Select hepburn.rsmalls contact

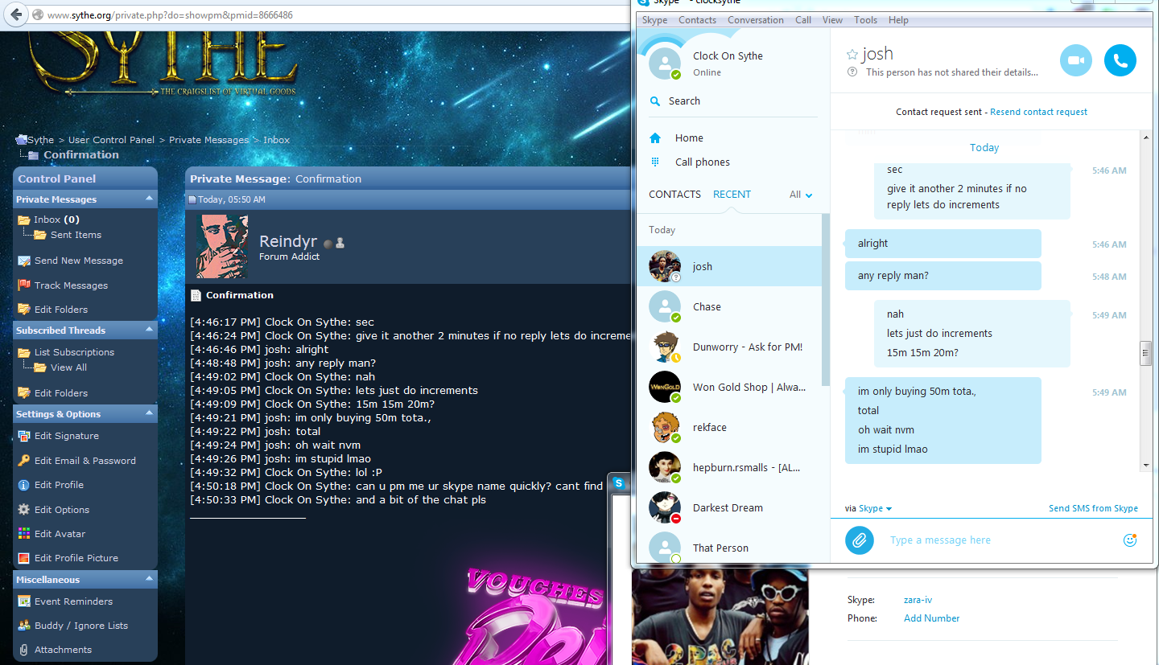728,467
